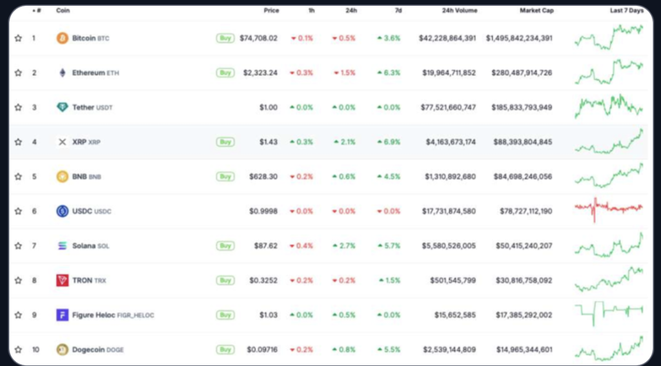Viewport: 661px width, 366px height.
Task: Open the Dogecoin DOGE coin link
Action: click(x=98, y=350)
